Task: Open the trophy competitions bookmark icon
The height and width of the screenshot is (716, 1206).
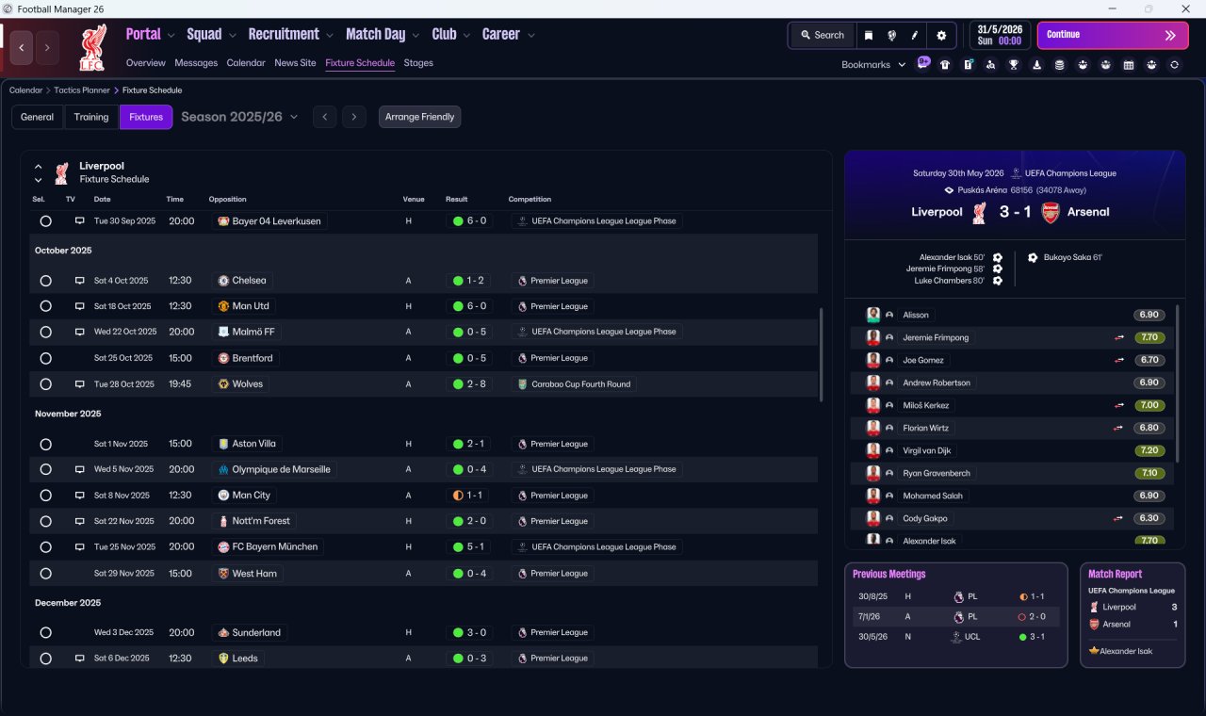Action: point(1014,65)
